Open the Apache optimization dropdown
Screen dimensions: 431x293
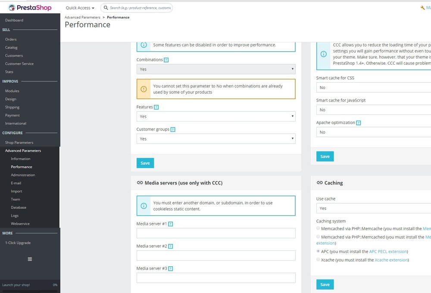coord(374,132)
